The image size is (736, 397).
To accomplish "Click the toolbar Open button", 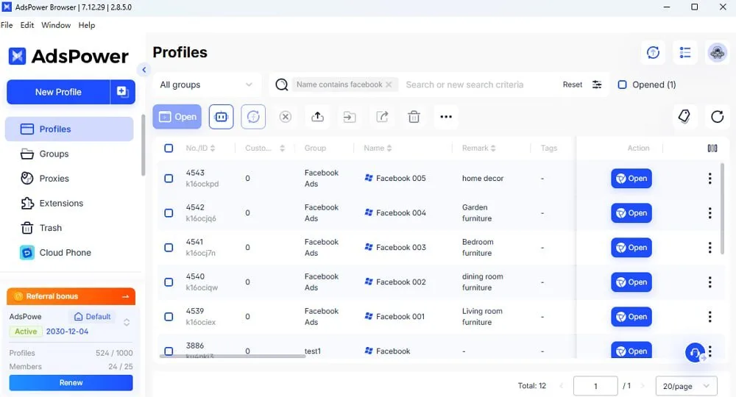I will pos(177,117).
